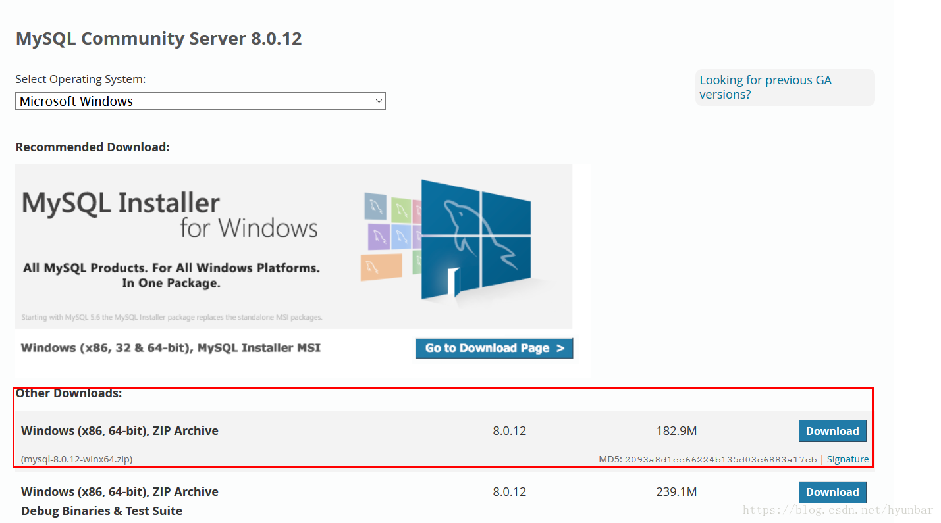Screen dimensions: 941x523
Task: Click the 'Other Downloads:' heading
Action: click(x=69, y=393)
